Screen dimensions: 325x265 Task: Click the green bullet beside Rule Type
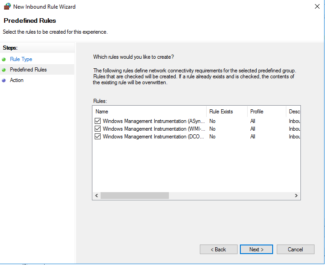click(4, 59)
